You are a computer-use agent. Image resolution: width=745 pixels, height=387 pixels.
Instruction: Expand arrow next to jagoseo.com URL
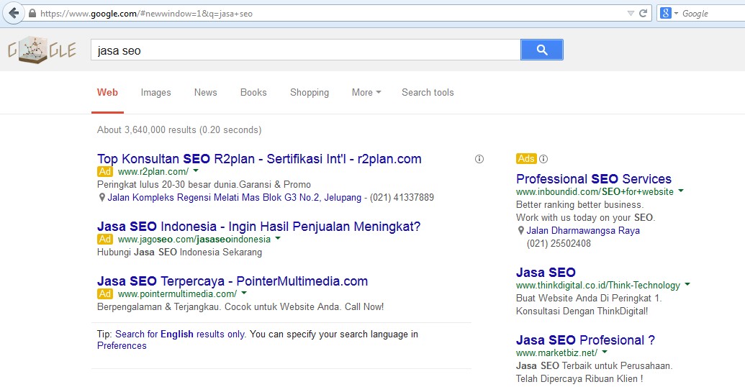tap(278, 239)
